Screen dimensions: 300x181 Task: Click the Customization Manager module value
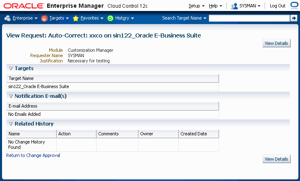pyautogui.click(x=90, y=50)
